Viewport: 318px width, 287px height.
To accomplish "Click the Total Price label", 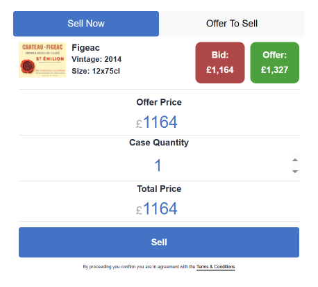I will point(159,188).
